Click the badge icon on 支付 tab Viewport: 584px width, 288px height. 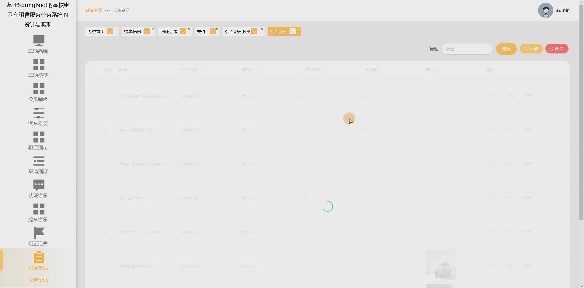(213, 31)
